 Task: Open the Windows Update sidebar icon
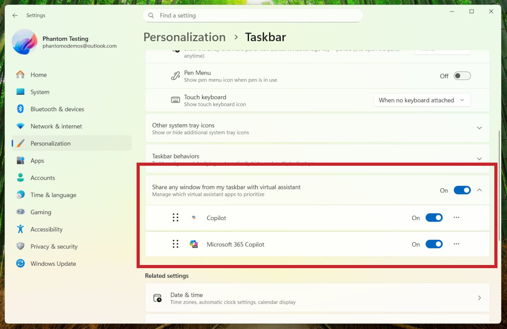tap(20, 263)
